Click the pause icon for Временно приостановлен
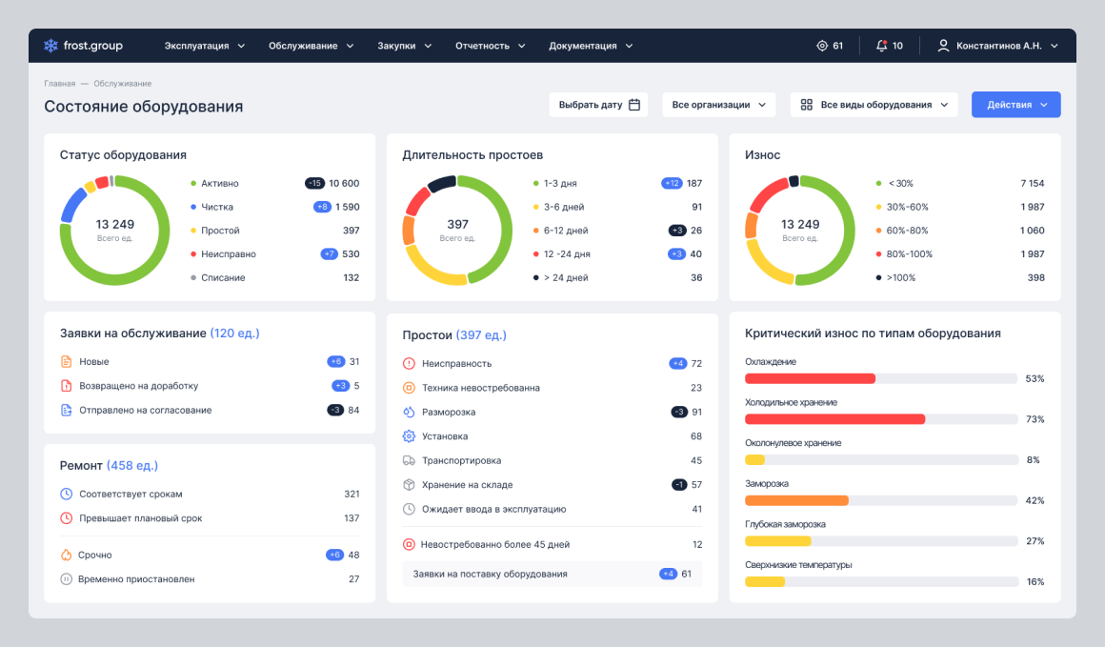 coord(67,579)
